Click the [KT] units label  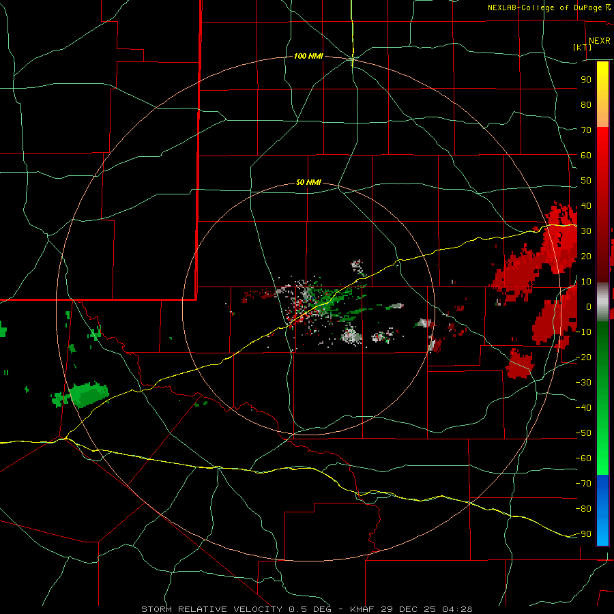pyautogui.click(x=583, y=47)
